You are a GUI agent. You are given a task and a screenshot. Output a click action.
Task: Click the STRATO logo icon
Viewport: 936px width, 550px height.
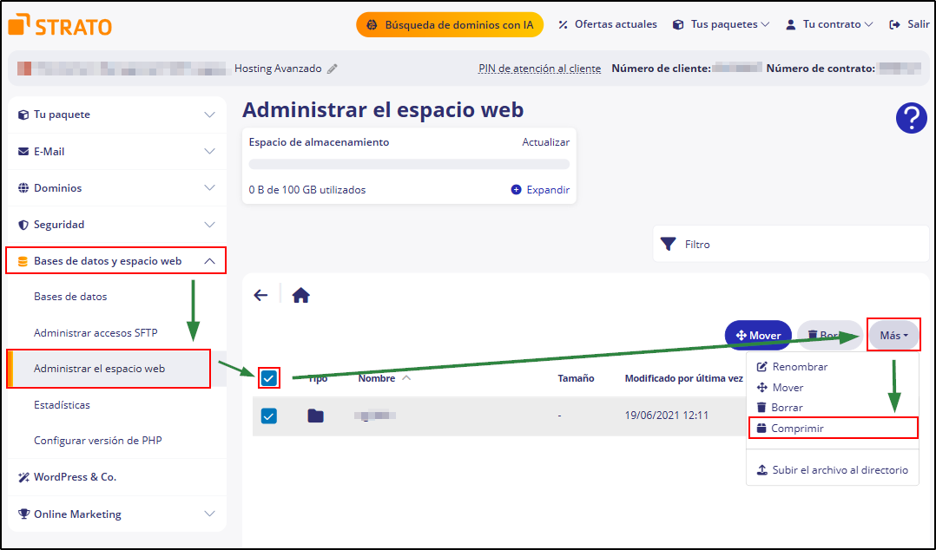coord(19,25)
